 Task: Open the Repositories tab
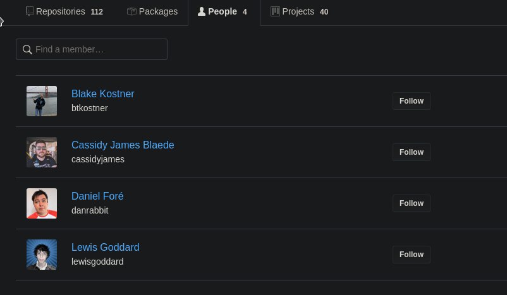(x=64, y=11)
